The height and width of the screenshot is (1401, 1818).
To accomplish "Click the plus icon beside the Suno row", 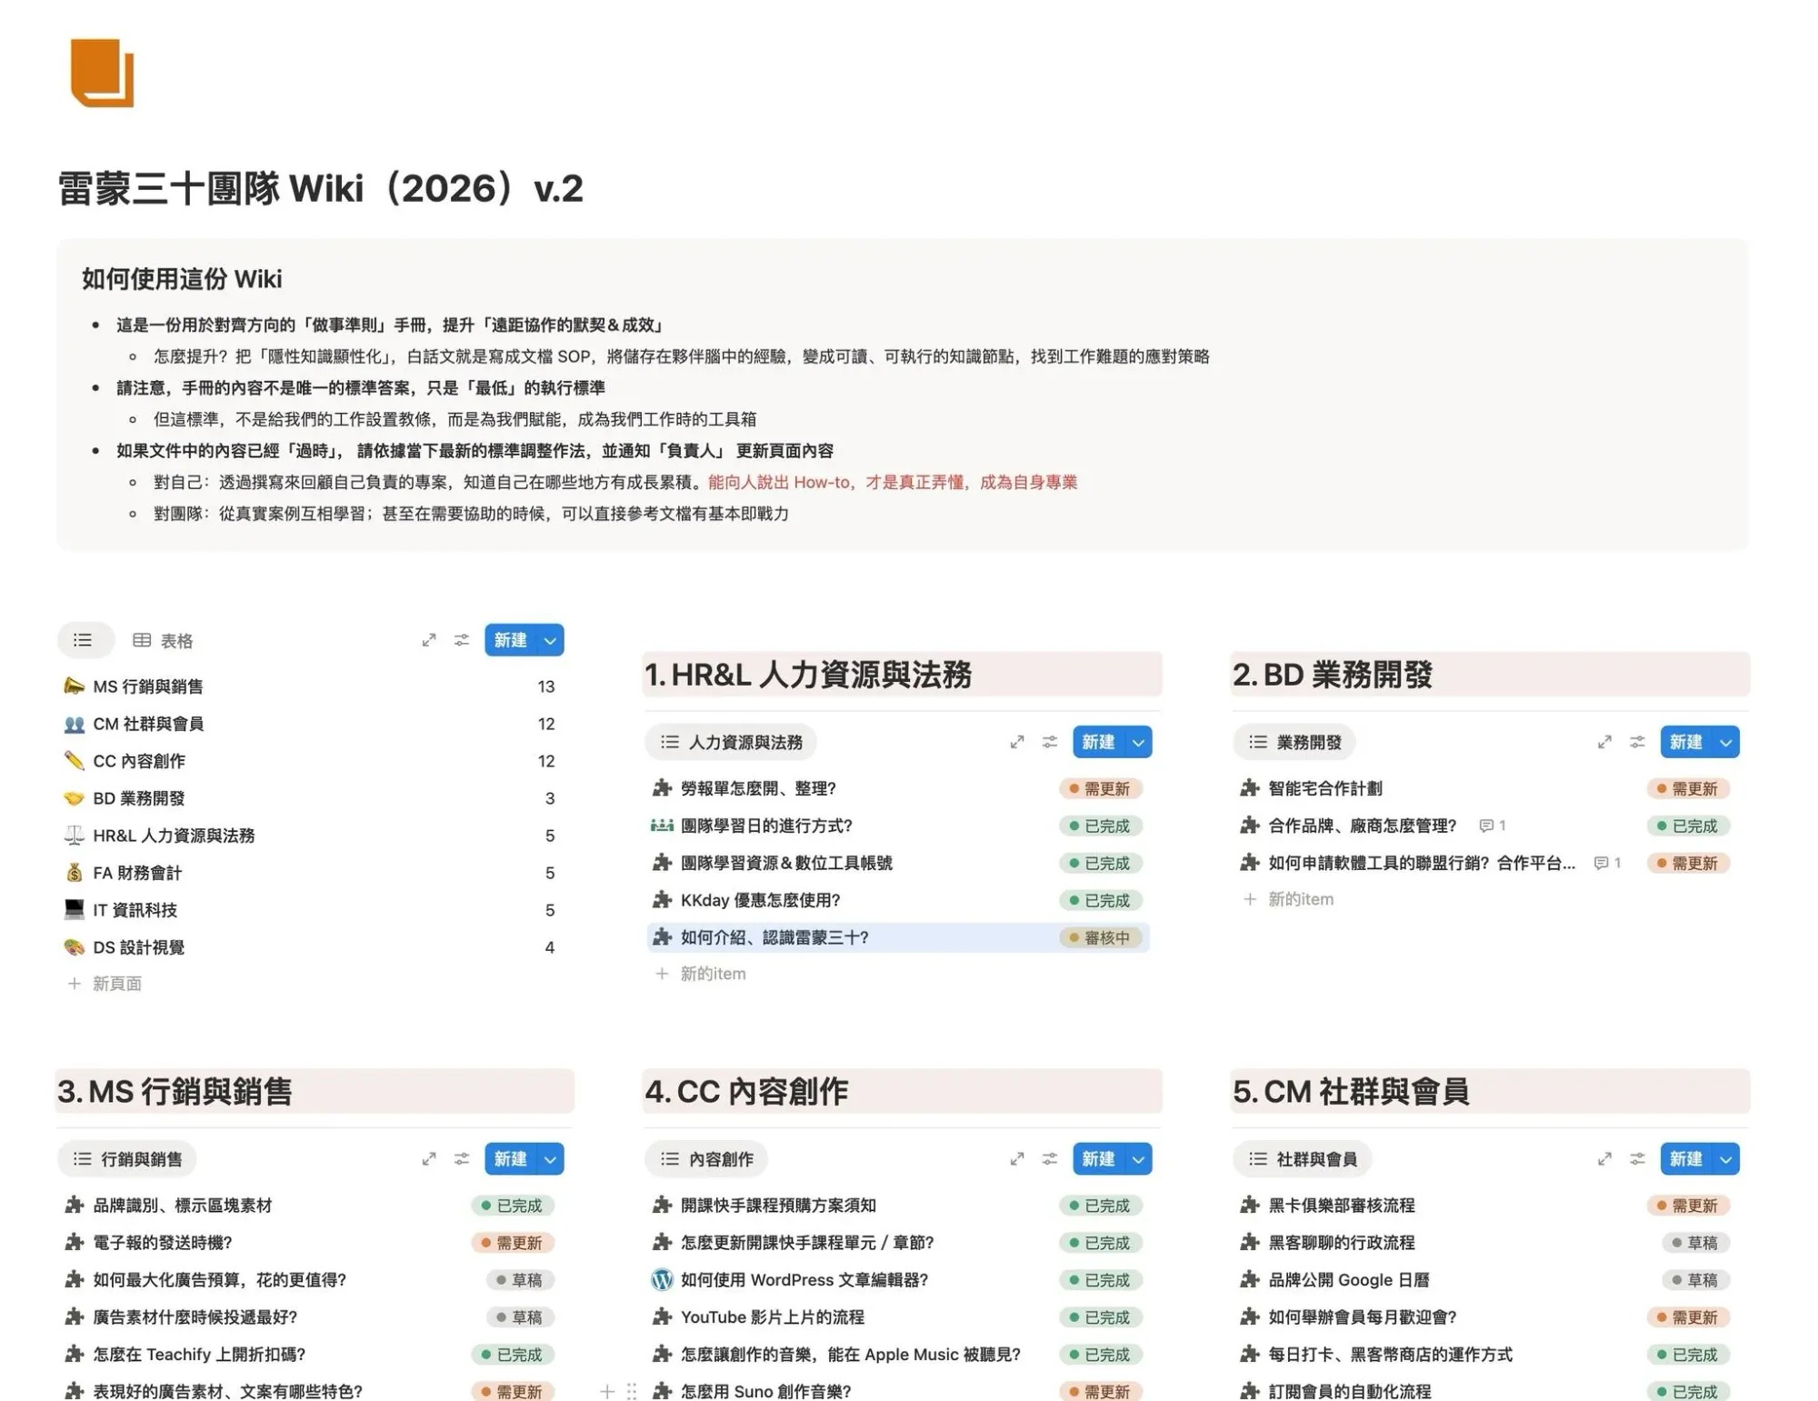I will coord(607,1391).
